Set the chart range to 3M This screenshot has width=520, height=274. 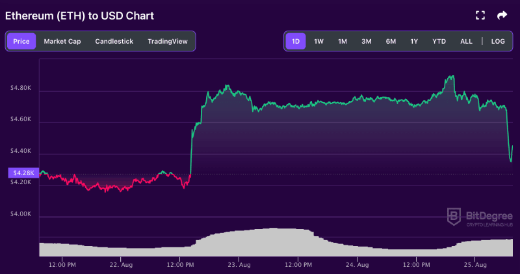pyautogui.click(x=367, y=41)
